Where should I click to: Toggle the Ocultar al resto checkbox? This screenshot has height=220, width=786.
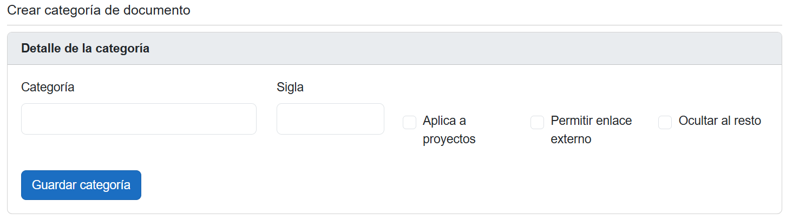(x=665, y=123)
